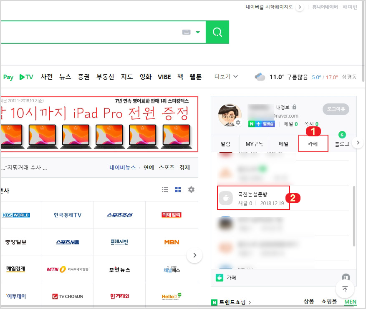This screenshot has width=366, height=309.
Task: Go to 영화 service
Action: click(x=145, y=77)
